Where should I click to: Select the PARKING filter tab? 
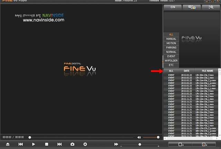(x=171, y=48)
